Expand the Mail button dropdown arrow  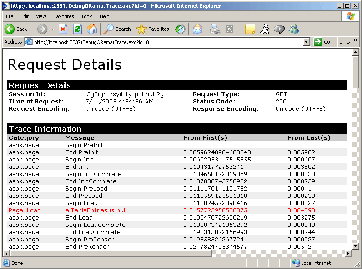pos(205,29)
